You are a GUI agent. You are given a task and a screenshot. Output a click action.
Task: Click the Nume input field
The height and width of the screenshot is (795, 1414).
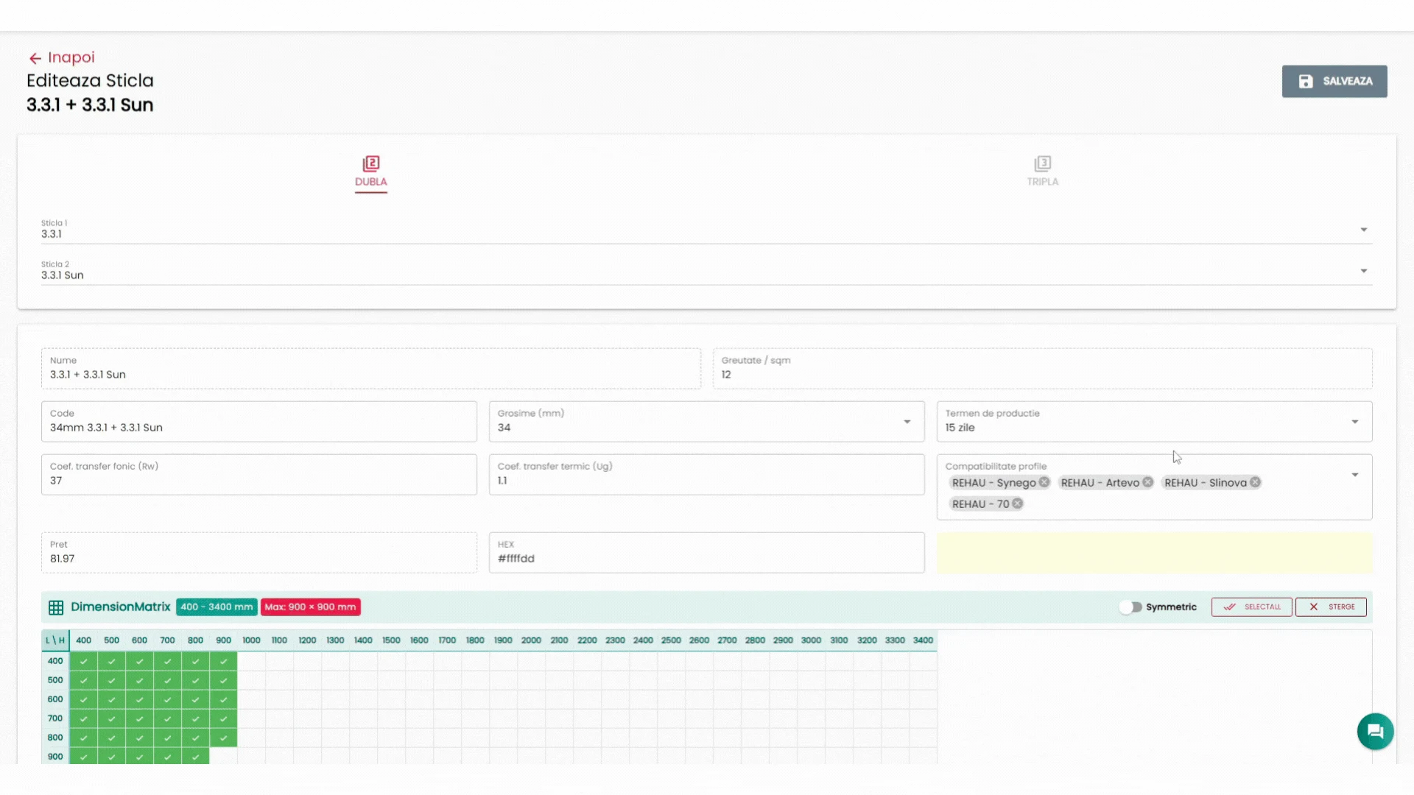click(370, 369)
